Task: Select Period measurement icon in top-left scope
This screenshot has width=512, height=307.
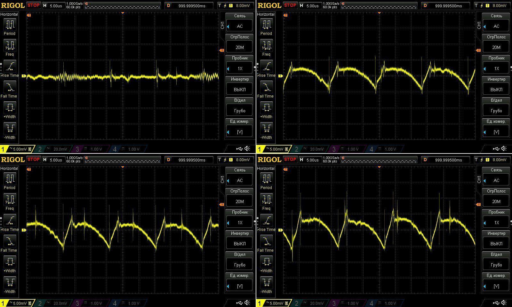Action: click(x=10, y=25)
